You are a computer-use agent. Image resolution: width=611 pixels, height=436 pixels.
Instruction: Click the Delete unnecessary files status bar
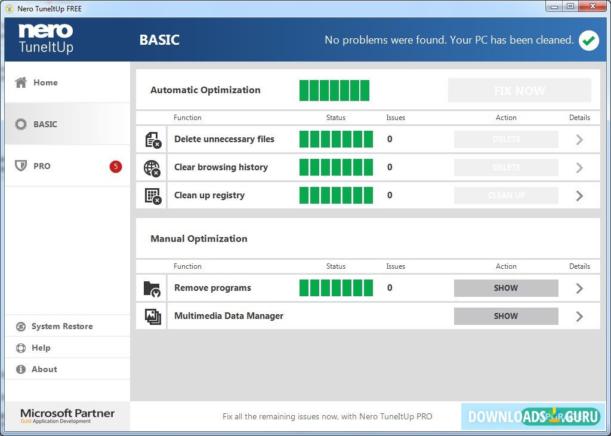pyautogui.click(x=336, y=139)
